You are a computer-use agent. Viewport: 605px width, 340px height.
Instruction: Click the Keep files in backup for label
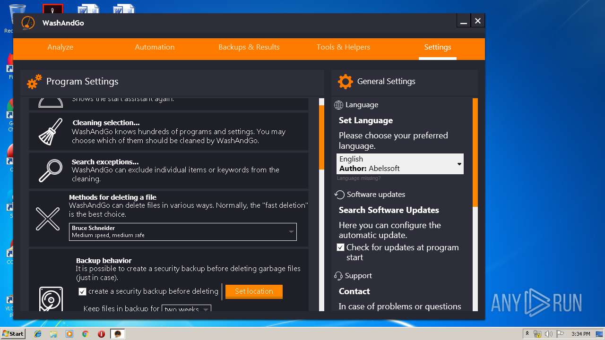pyautogui.click(x=121, y=309)
